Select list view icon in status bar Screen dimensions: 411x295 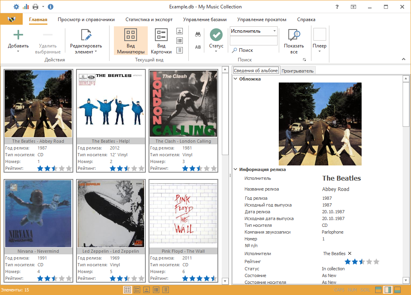(156, 290)
